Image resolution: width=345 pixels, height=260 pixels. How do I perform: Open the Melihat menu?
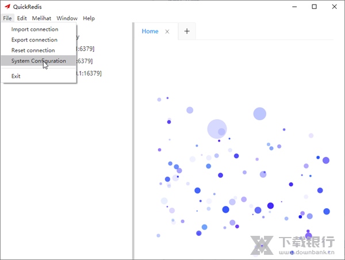pos(41,18)
